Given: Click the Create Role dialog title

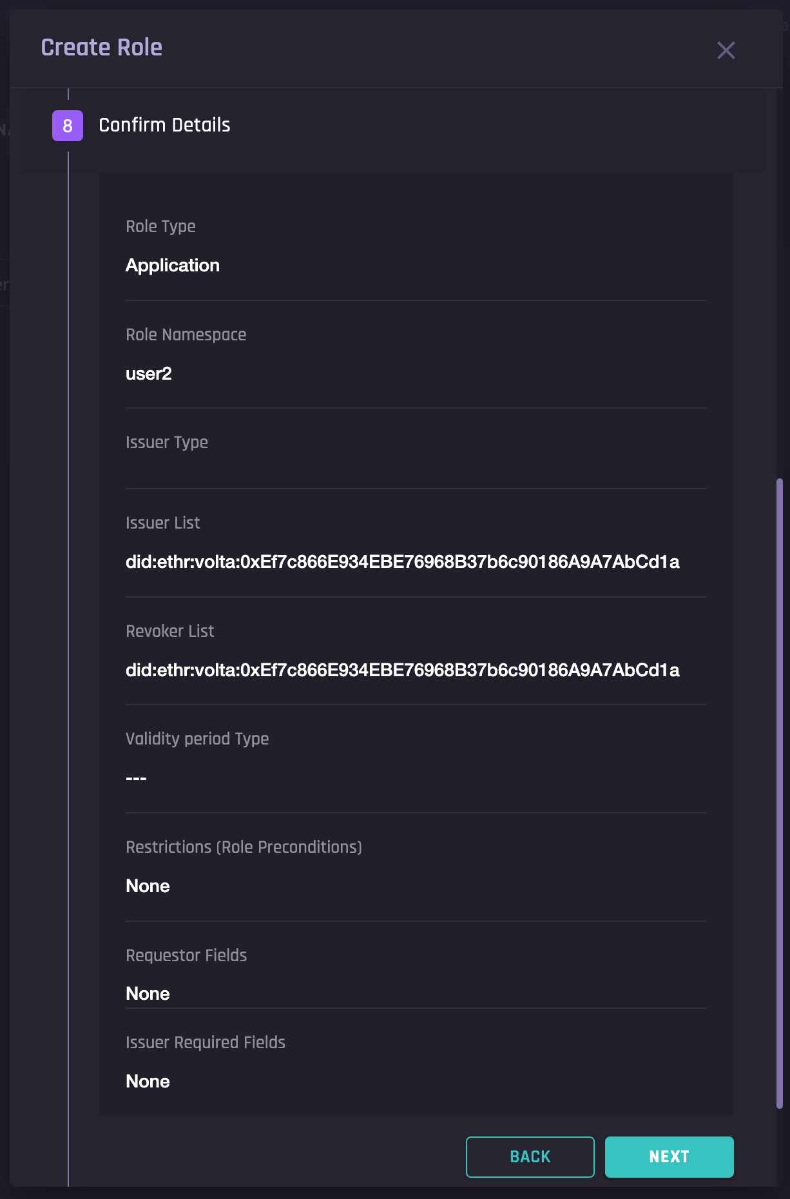Looking at the screenshot, I should pos(102,48).
